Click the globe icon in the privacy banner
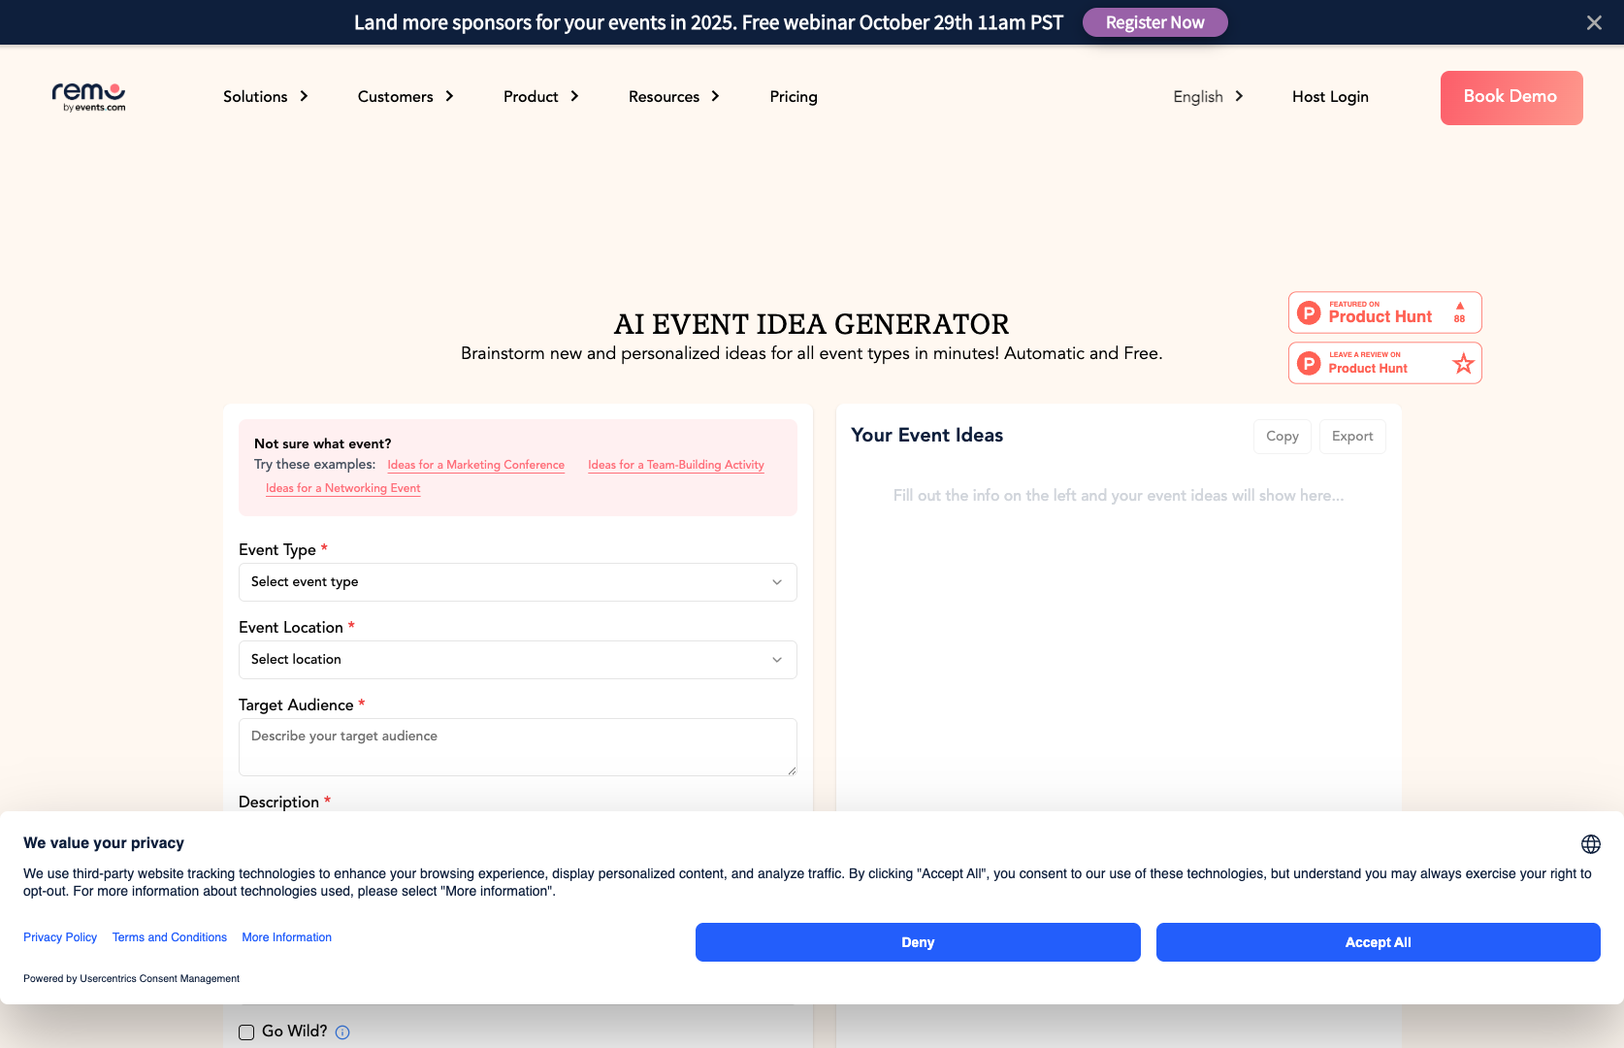 pyautogui.click(x=1591, y=843)
